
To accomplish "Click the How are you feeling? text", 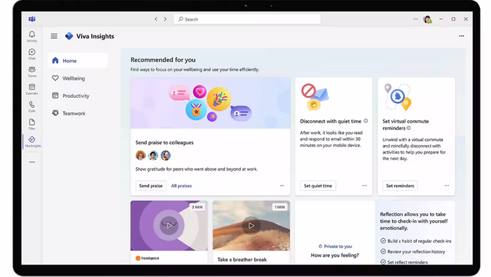I will [335, 255].
